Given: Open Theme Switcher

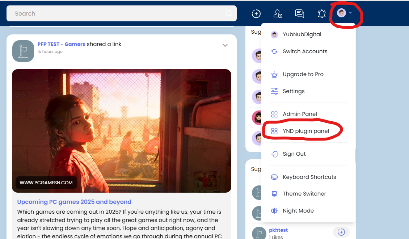Looking at the screenshot, I should [x=308, y=194].
